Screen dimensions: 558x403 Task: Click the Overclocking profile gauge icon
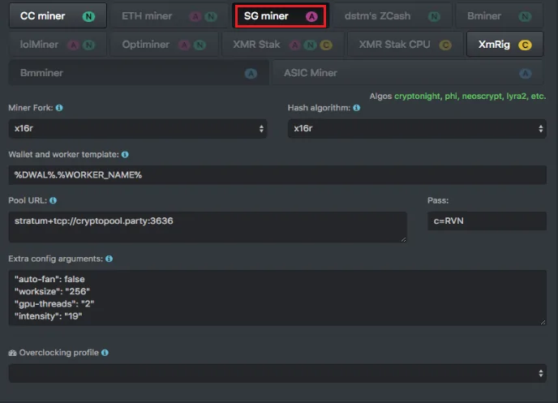pos(12,353)
